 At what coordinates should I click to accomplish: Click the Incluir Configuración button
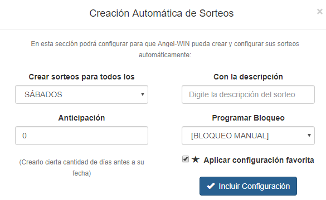click(248, 186)
